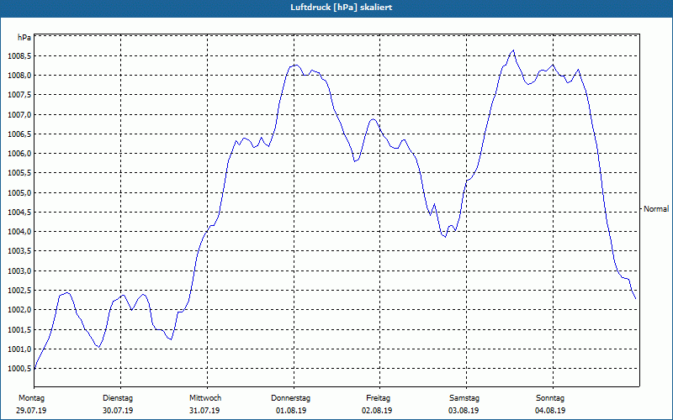Click the 'Samstag' day label
This screenshot has height=420, width=673.
[464, 398]
